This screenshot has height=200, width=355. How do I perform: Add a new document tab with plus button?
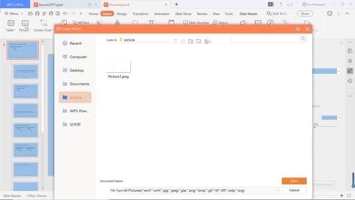176,4
